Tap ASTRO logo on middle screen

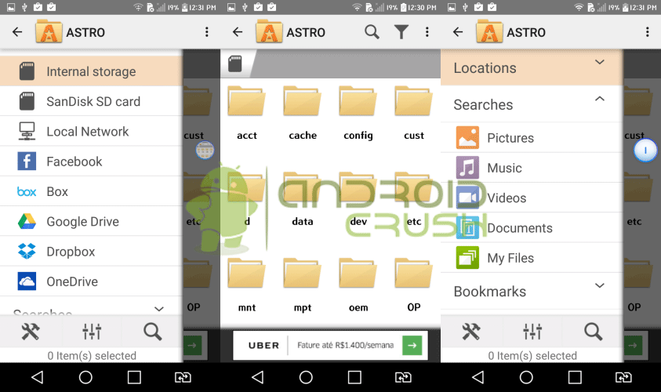(x=269, y=32)
